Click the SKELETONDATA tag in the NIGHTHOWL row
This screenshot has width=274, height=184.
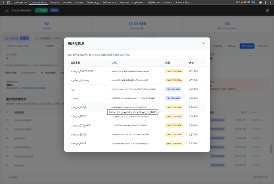[174, 71]
